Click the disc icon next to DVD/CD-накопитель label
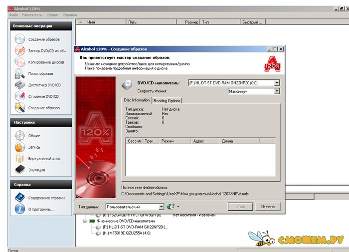This screenshot has width=349, height=252. 127,84
